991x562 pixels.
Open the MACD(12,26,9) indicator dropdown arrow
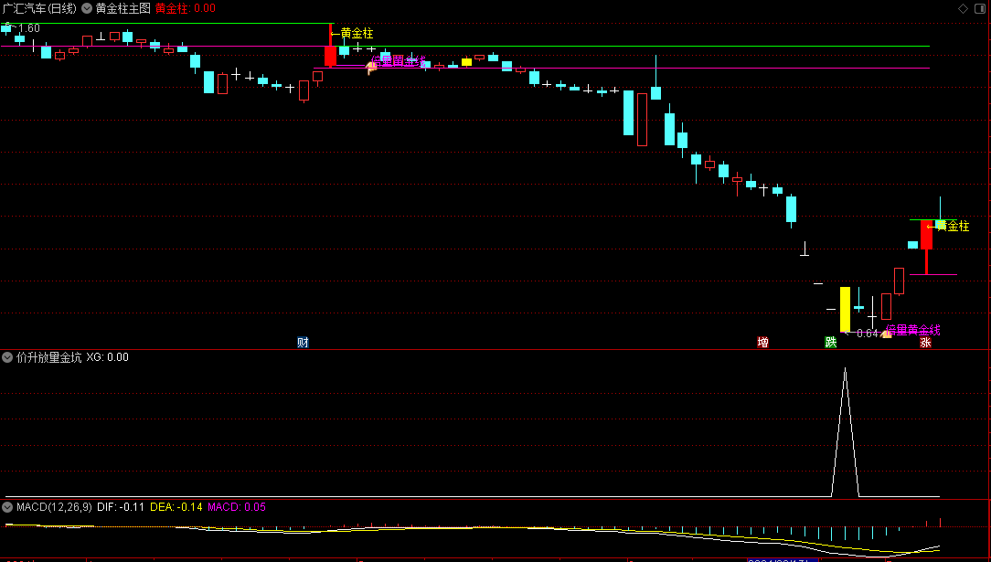pos(7,507)
